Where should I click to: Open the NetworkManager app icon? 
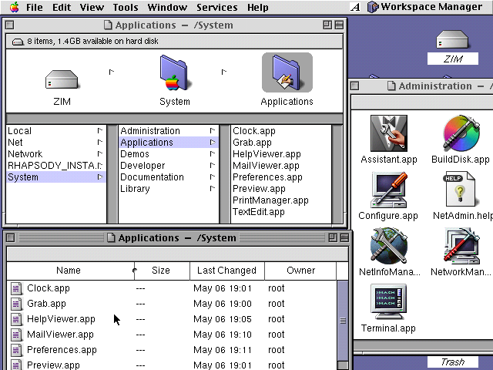(x=461, y=246)
